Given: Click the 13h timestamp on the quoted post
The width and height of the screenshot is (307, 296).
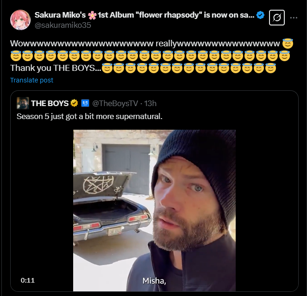Looking at the screenshot, I should tap(150, 103).
